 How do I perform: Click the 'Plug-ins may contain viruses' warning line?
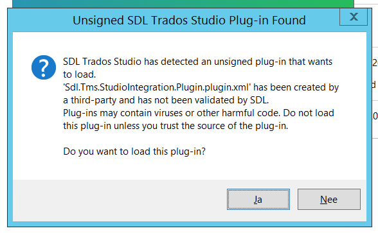[199, 113]
